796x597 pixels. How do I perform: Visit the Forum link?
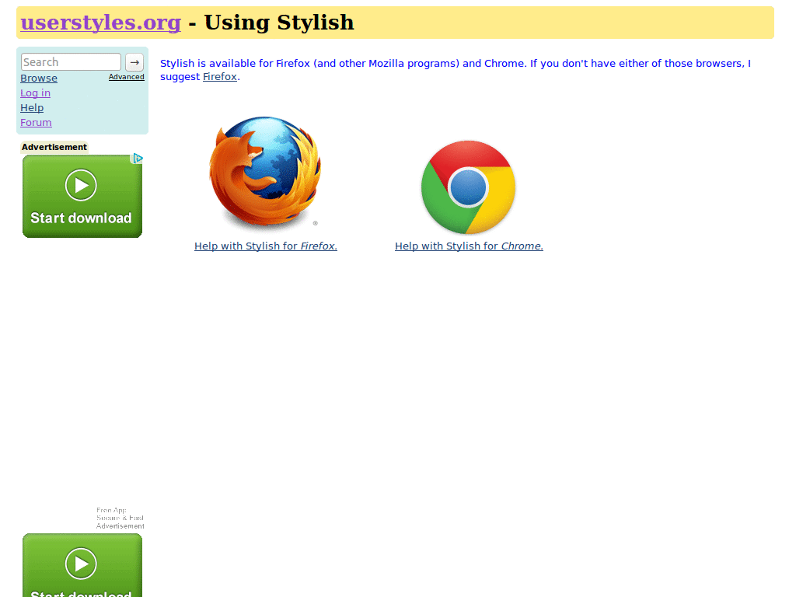coord(36,122)
